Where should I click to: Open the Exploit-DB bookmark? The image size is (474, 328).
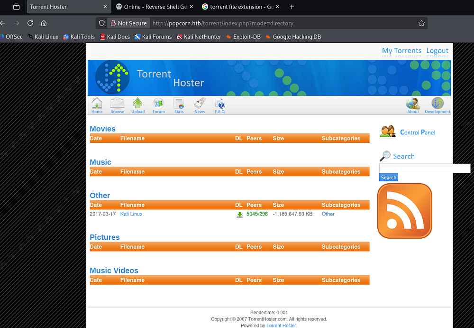(x=243, y=37)
